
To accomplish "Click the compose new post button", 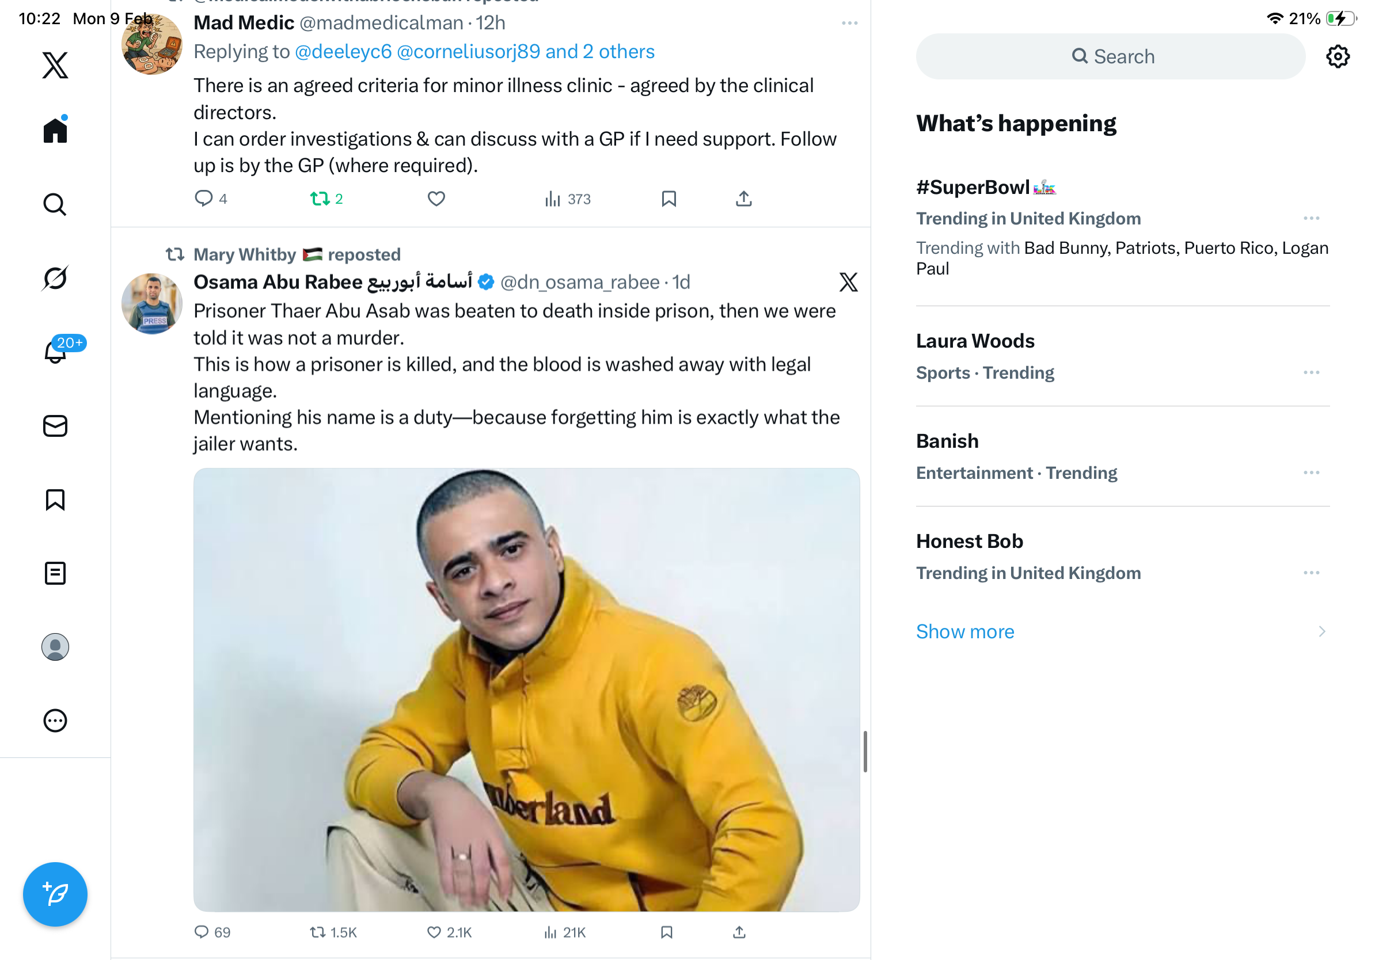I will click(x=55, y=894).
